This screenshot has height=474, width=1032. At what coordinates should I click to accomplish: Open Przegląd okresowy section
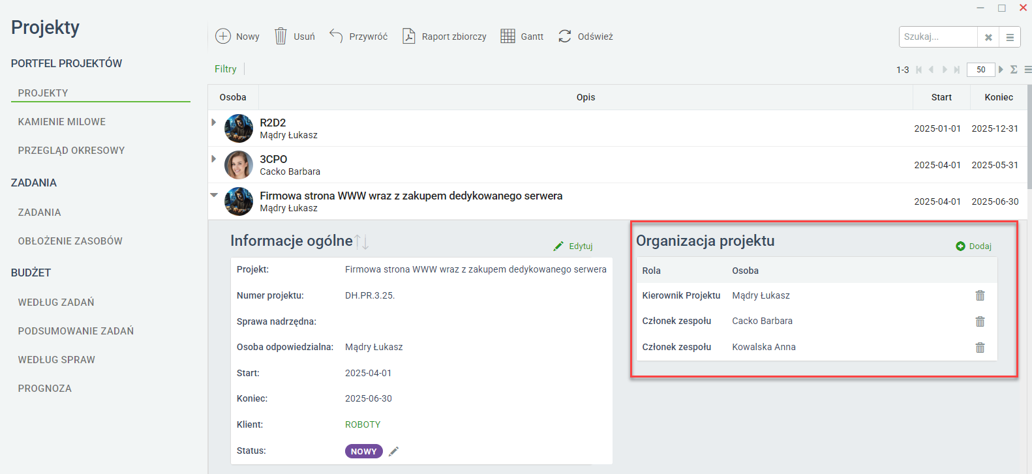point(71,151)
